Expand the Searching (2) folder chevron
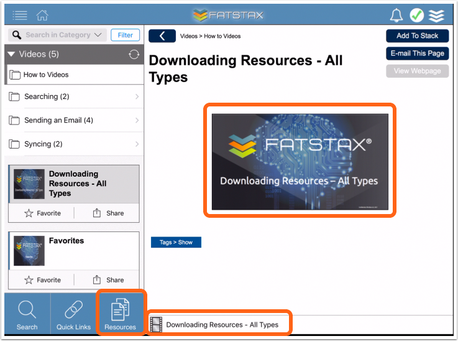The height and width of the screenshot is (341, 458). (x=137, y=96)
